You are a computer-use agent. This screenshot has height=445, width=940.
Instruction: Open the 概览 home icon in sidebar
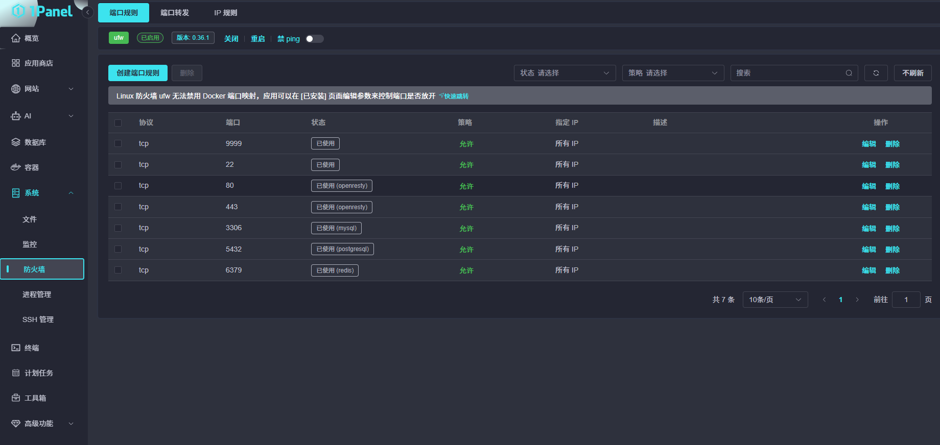tap(16, 38)
